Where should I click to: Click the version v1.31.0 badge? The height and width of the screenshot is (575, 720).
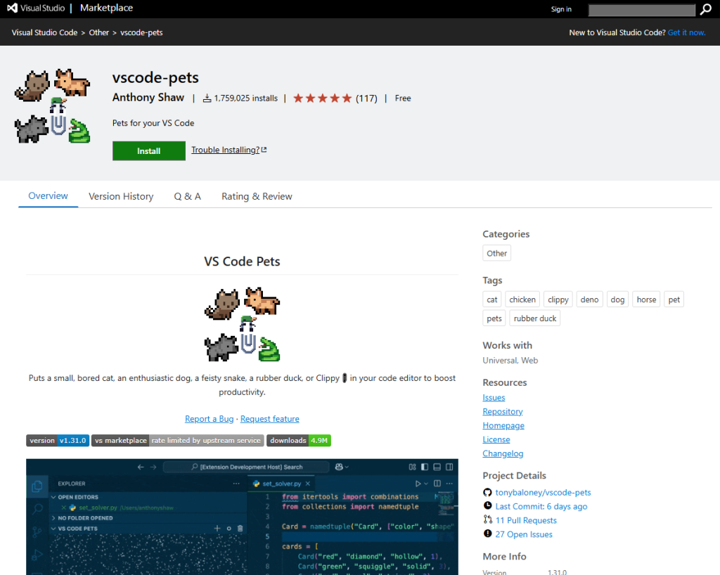[x=58, y=441]
